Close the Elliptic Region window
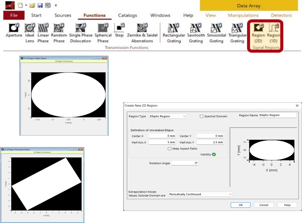Viewport: 302px width, 223px height. point(104,58)
